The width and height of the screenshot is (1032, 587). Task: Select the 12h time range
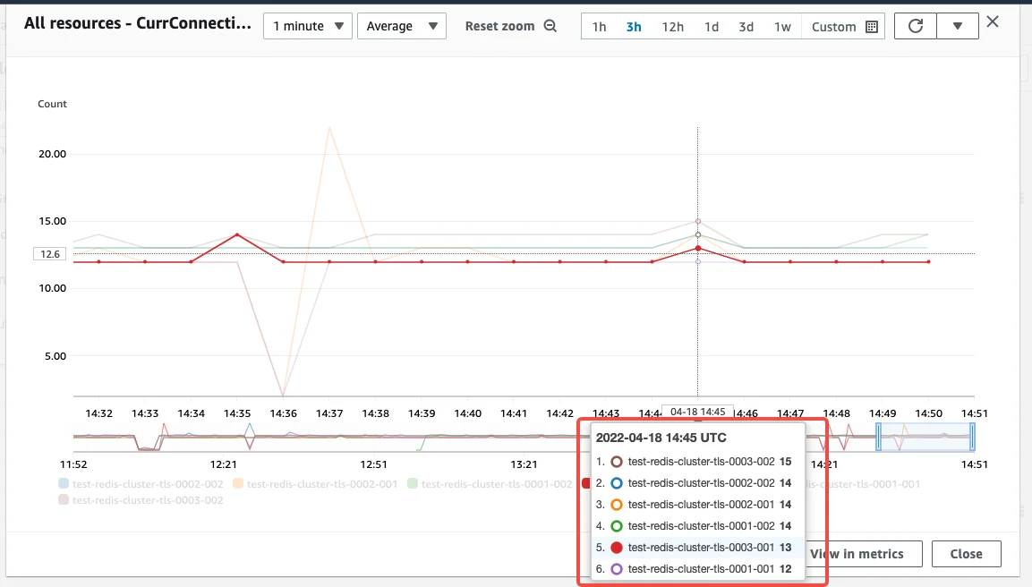coord(673,27)
